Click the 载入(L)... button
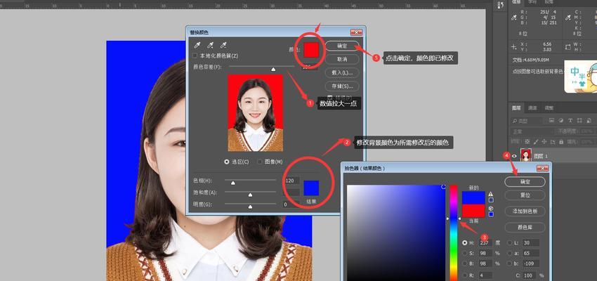Viewport: 597px width, 281px height. (x=342, y=72)
